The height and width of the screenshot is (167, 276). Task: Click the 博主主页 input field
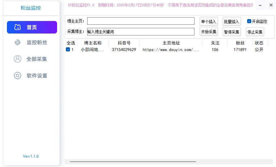[x=141, y=21]
